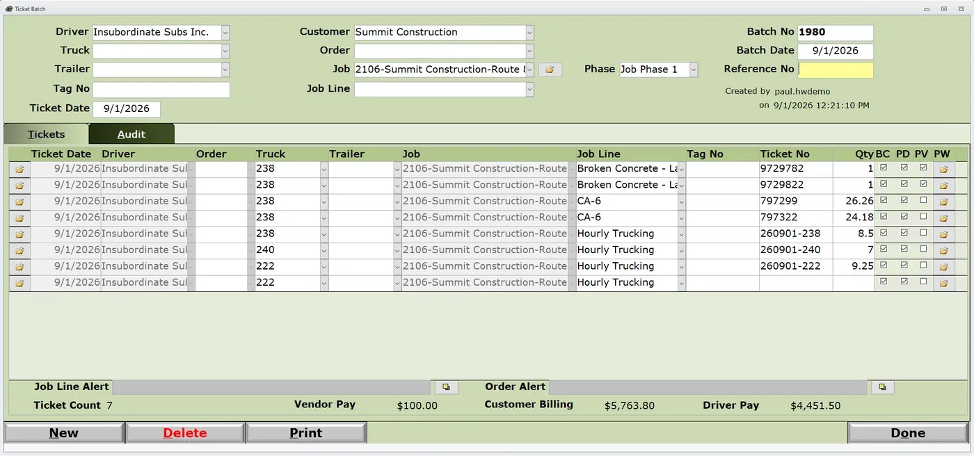Open PW folder icon for ticket 9729822
The width and height of the screenshot is (974, 456).
coord(944,185)
